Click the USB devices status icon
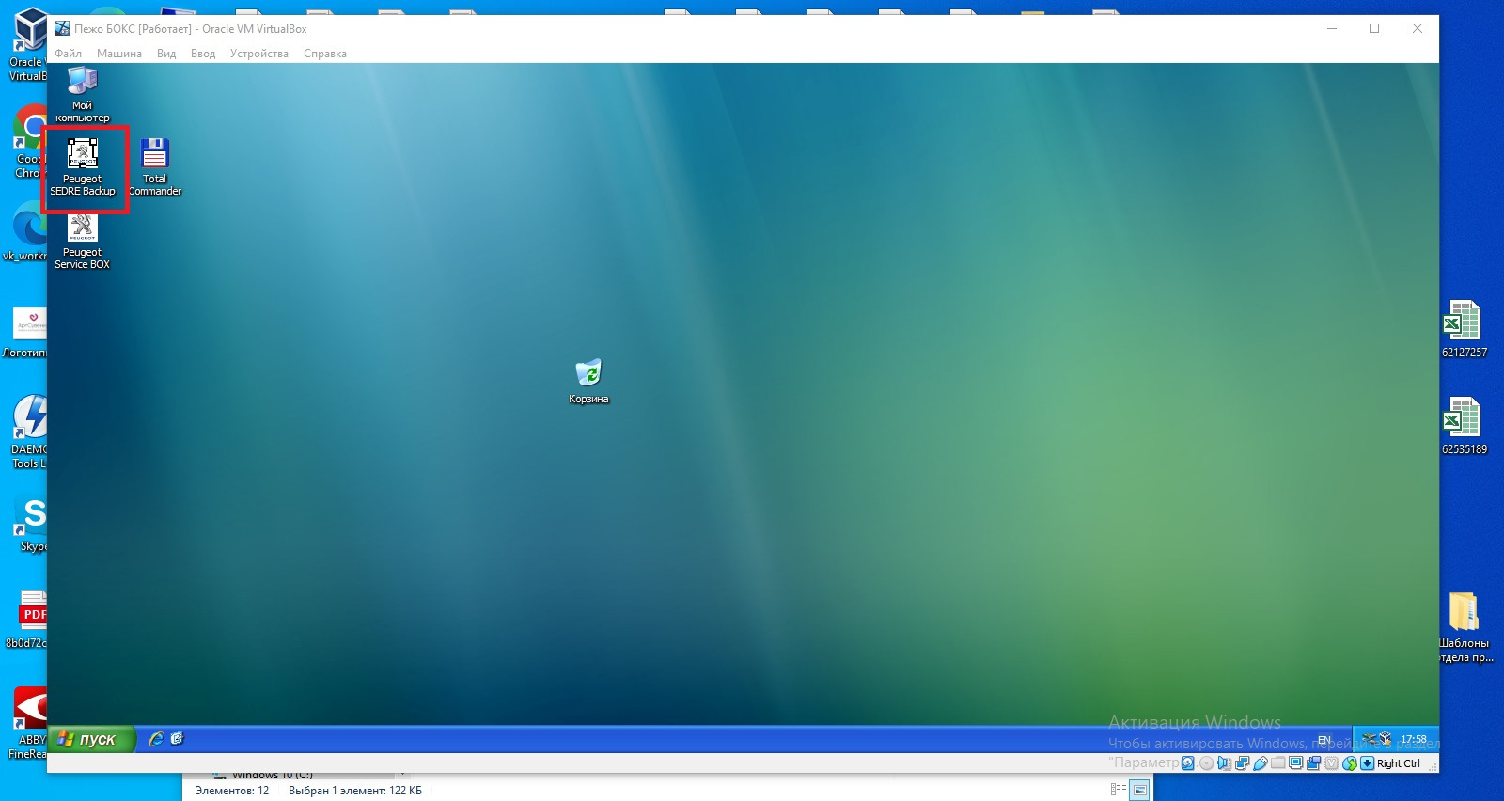This screenshot has width=1504, height=801. 1261,763
